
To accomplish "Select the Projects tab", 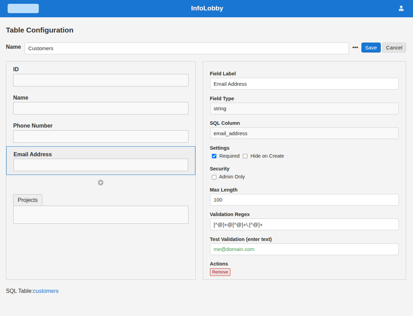I will click(28, 200).
